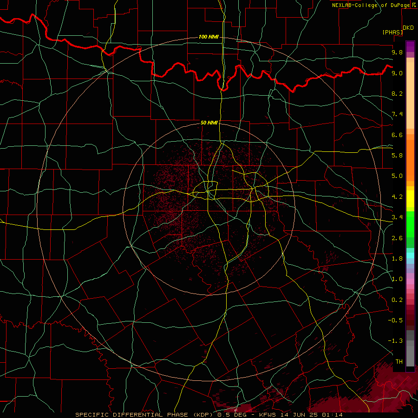Screen dimensions: 418x418
Task: Click the 01:14 timestamp in caption
Action: pos(332,415)
